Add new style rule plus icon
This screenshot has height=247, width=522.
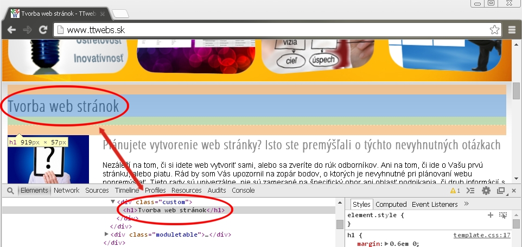(491, 215)
